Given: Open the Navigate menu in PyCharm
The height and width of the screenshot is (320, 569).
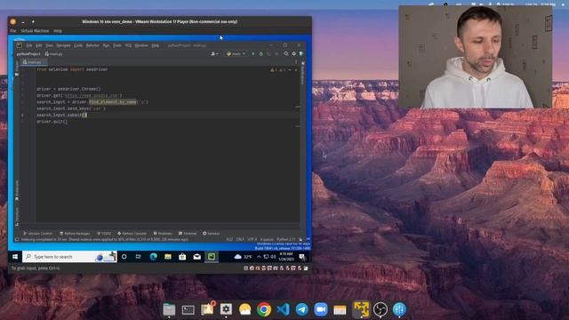Looking at the screenshot, I should coord(63,45).
